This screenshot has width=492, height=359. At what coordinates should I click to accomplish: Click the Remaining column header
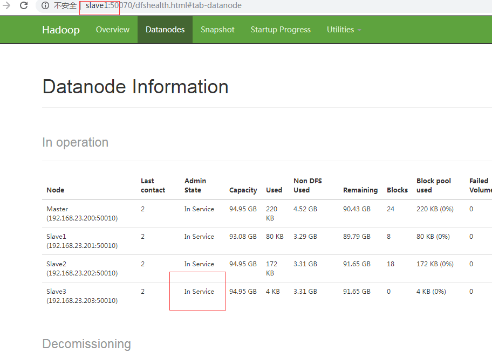[360, 190]
